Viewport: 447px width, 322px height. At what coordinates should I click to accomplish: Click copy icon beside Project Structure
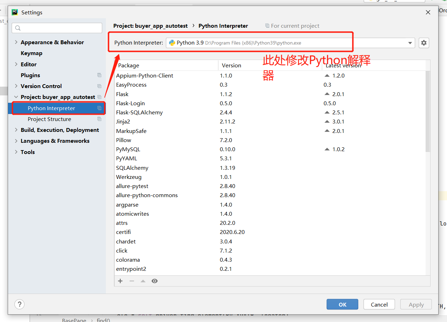tap(99, 119)
